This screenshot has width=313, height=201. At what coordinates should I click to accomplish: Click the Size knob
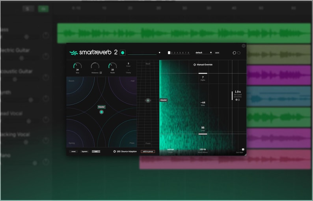pos(77,66)
